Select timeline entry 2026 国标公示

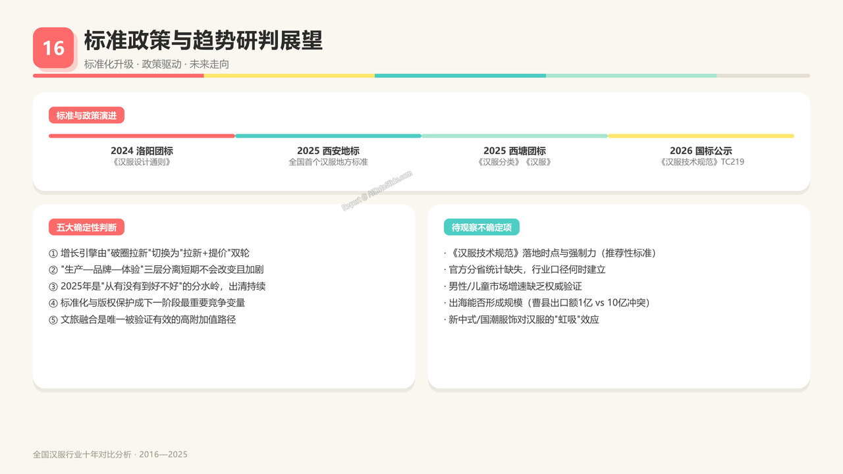[x=701, y=151]
